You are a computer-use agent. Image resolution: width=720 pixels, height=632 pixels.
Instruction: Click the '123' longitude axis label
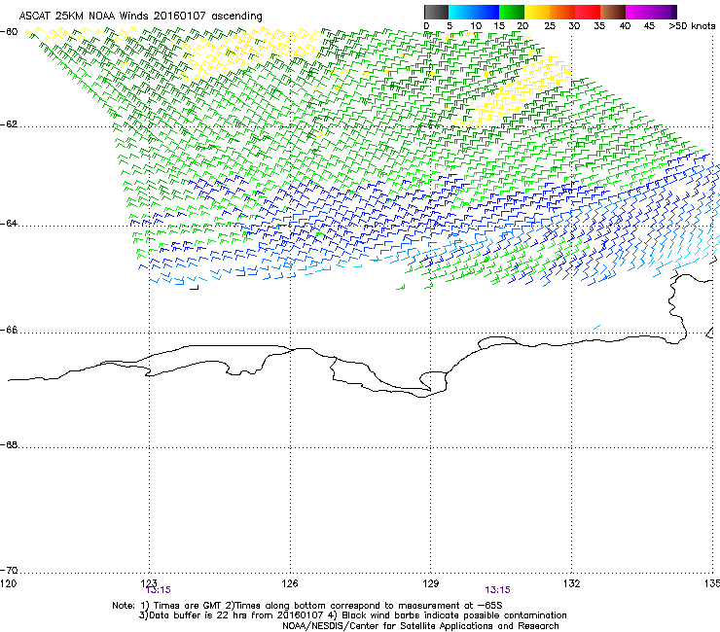pyautogui.click(x=149, y=582)
